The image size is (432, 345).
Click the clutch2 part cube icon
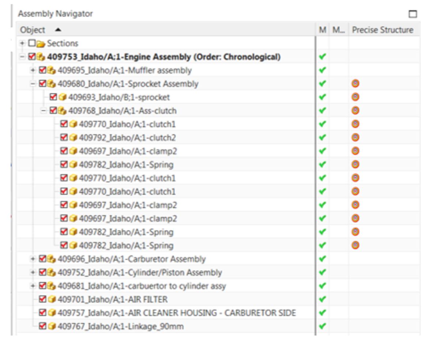73,138
